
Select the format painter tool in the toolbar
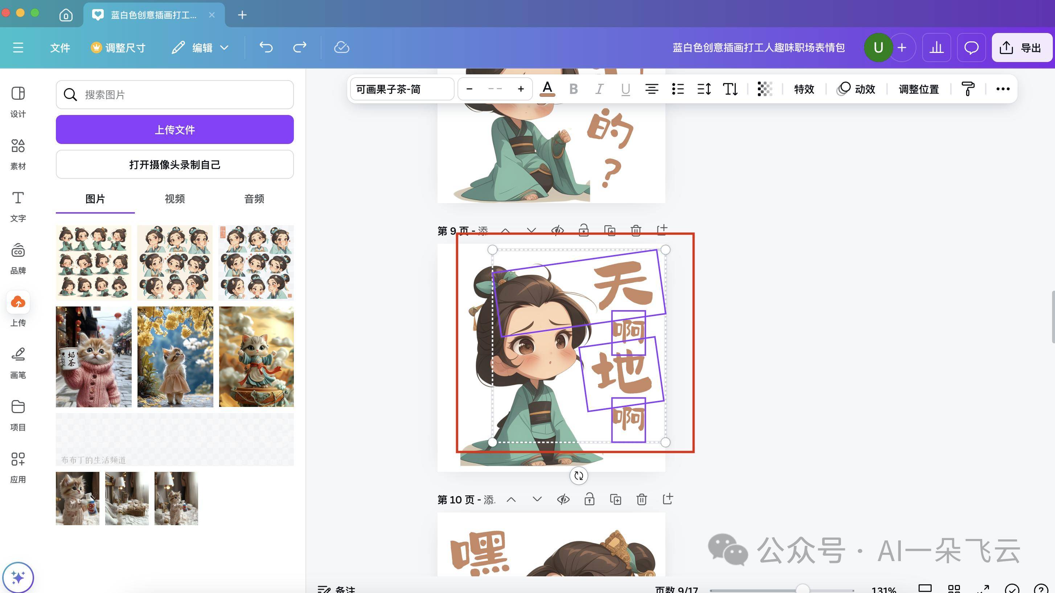pyautogui.click(x=967, y=89)
